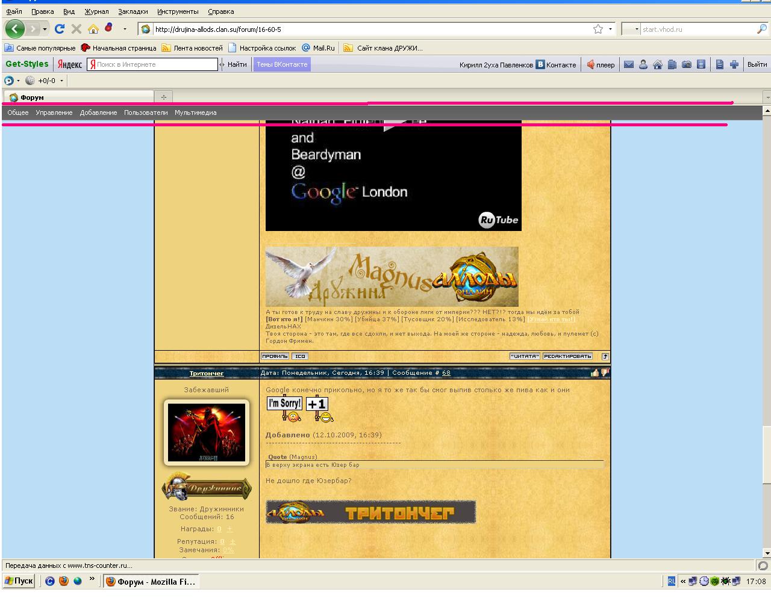Open the Самые популярные bookmark
Image resolution: width=771 pixels, height=616 pixels.
pyautogui.click(x=40, y=48)
